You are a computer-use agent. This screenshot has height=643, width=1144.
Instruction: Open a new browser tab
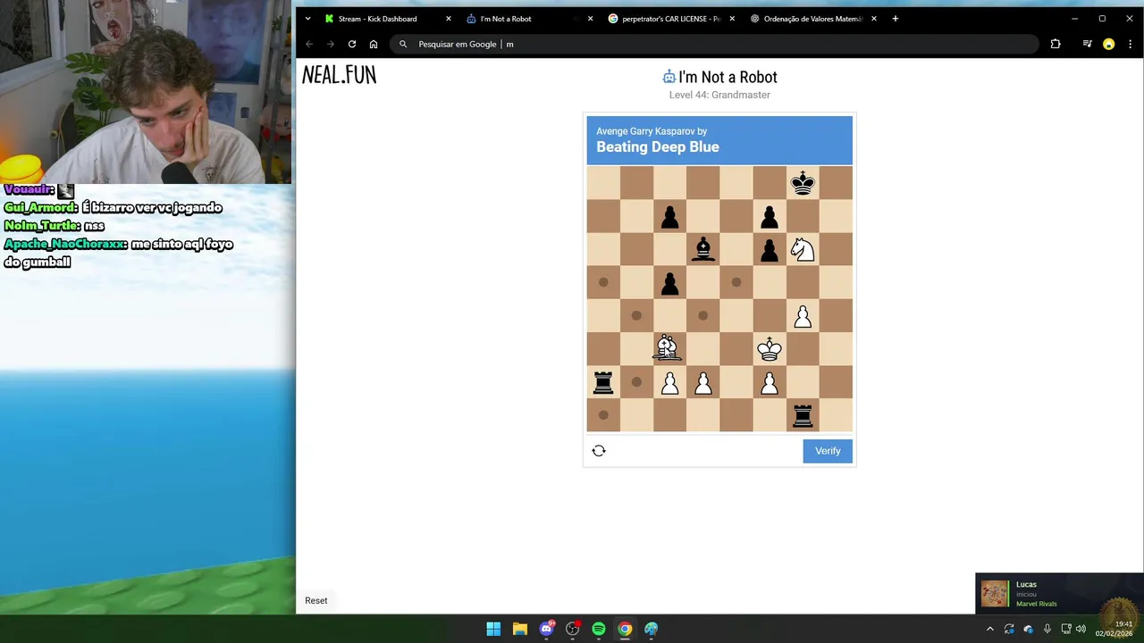point(895,19)
